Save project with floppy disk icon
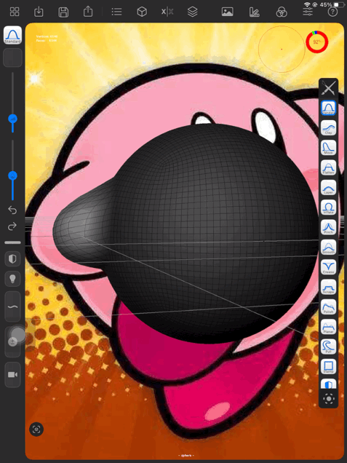347x463 pixels. 63,12
